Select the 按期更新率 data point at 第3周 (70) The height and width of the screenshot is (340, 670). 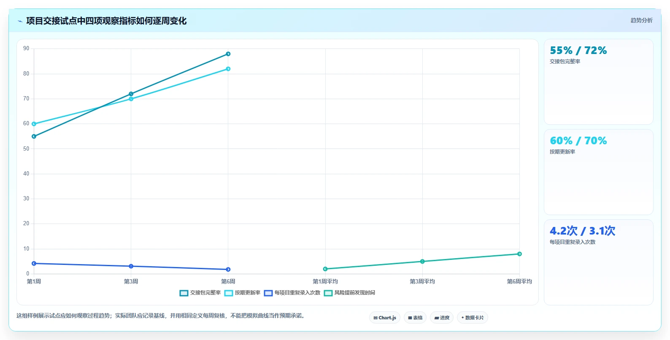point(131,99)
